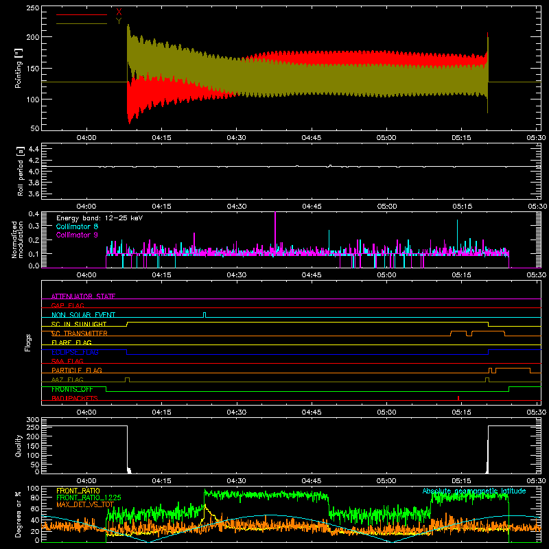The image size is (549, 549).
Task: Click the Quality axis title
Action: 19,445
